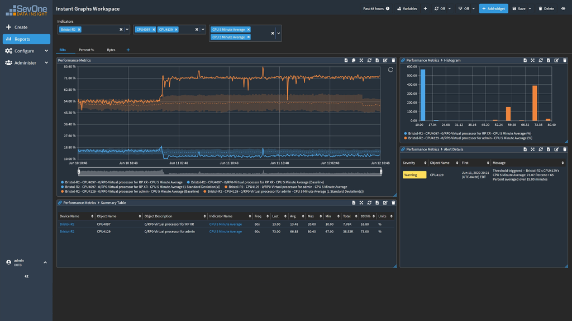This screenshot has width=572, height=321.
Task: Refresh the Histogram widget
Action: point(541,60)
